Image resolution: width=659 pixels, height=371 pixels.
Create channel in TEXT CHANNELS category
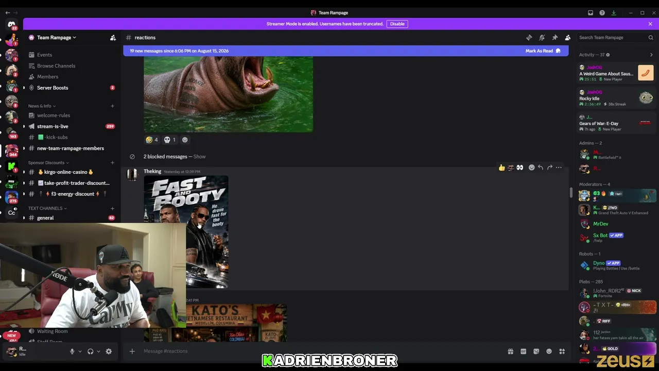point(112,208)
